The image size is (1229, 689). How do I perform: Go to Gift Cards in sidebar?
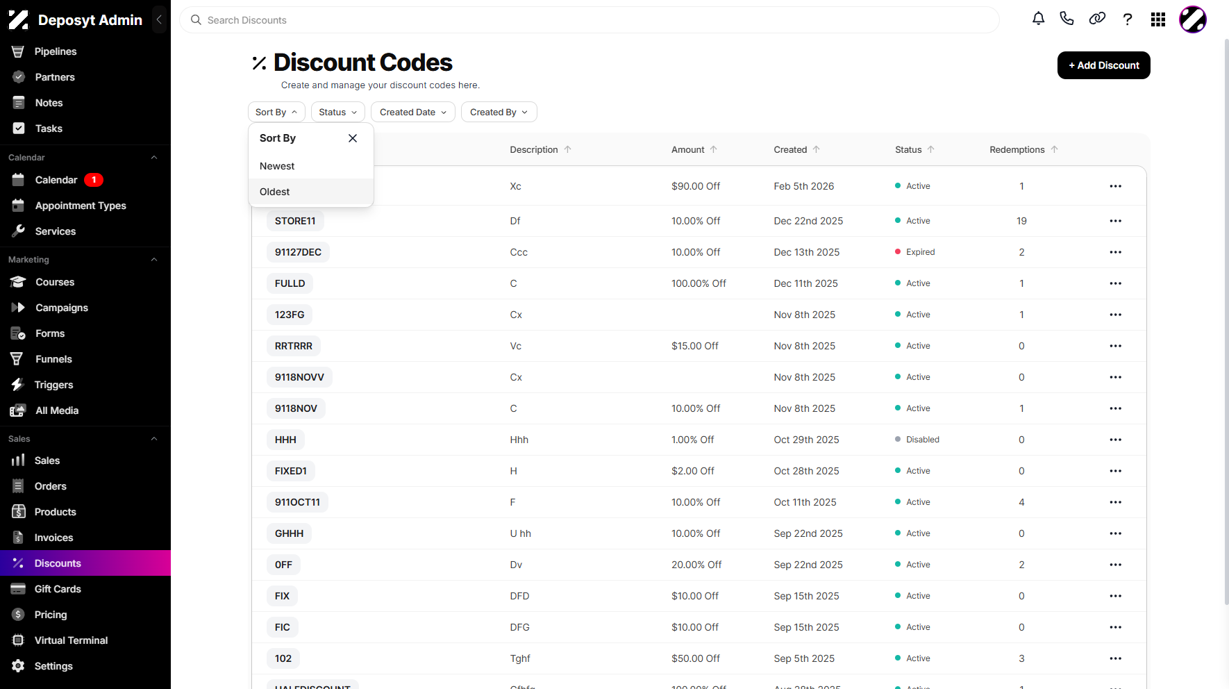point(85,589)
